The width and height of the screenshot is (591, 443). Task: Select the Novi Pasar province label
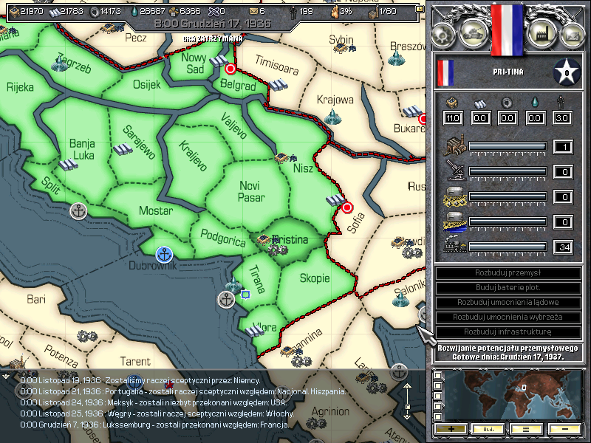point(251,191)
